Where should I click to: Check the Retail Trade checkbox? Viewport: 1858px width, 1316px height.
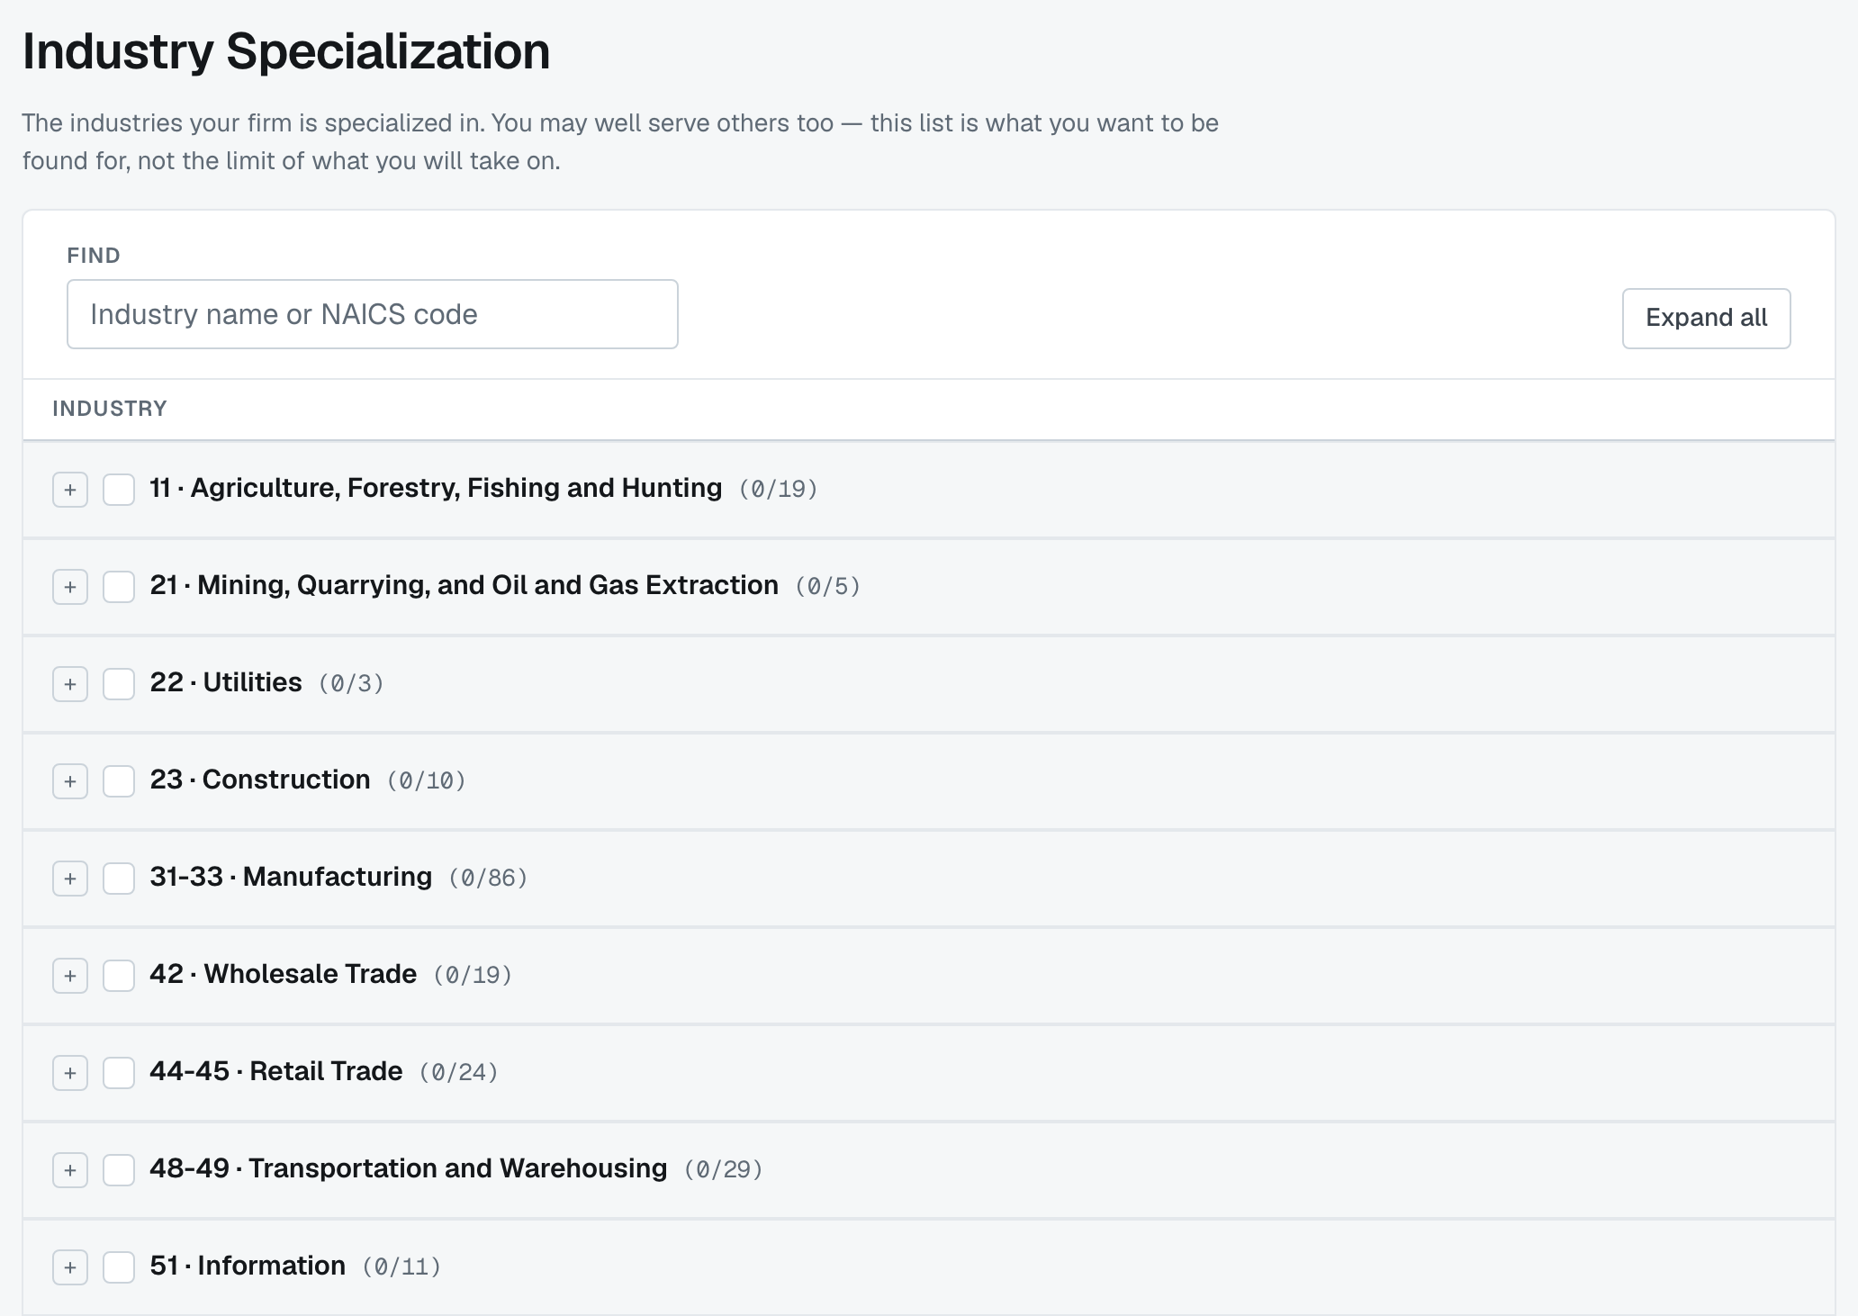[119, 1073]
